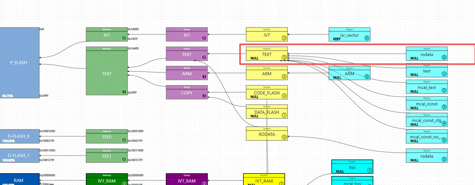Select the isr_vector Region node

pos(350,35)
